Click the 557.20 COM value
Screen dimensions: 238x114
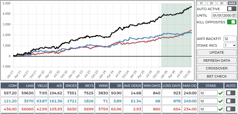pyautogui.click(x=10, y=93)
